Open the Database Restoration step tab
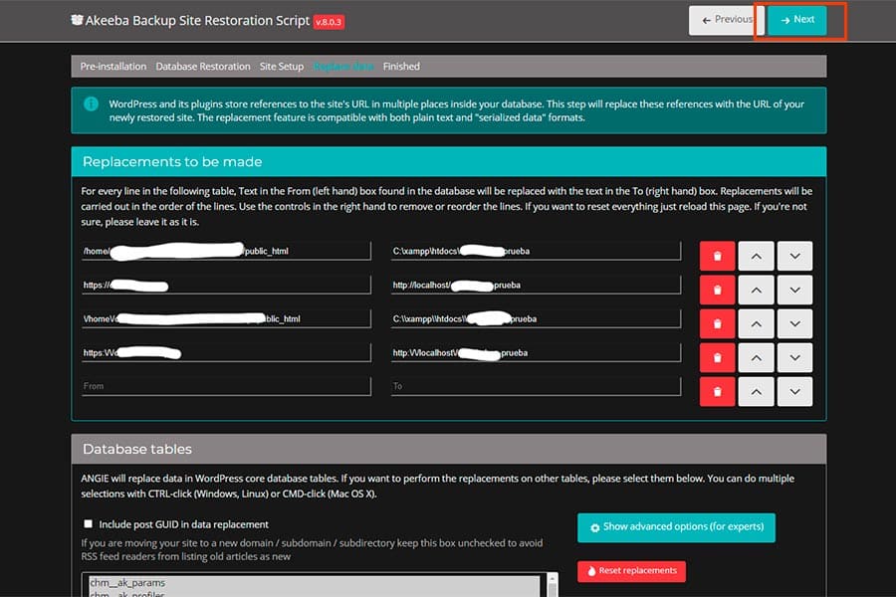The image size is (896, 597). (203, 67)
